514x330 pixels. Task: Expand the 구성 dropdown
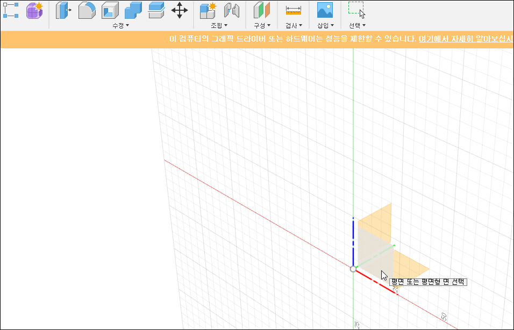(x=262, y=25)
